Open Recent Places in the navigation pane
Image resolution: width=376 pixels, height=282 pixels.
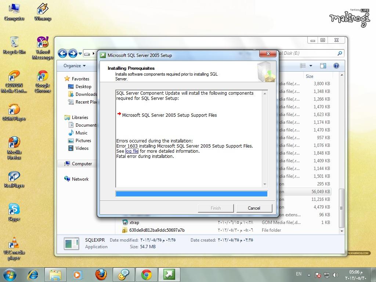click(x=83, y=102)
